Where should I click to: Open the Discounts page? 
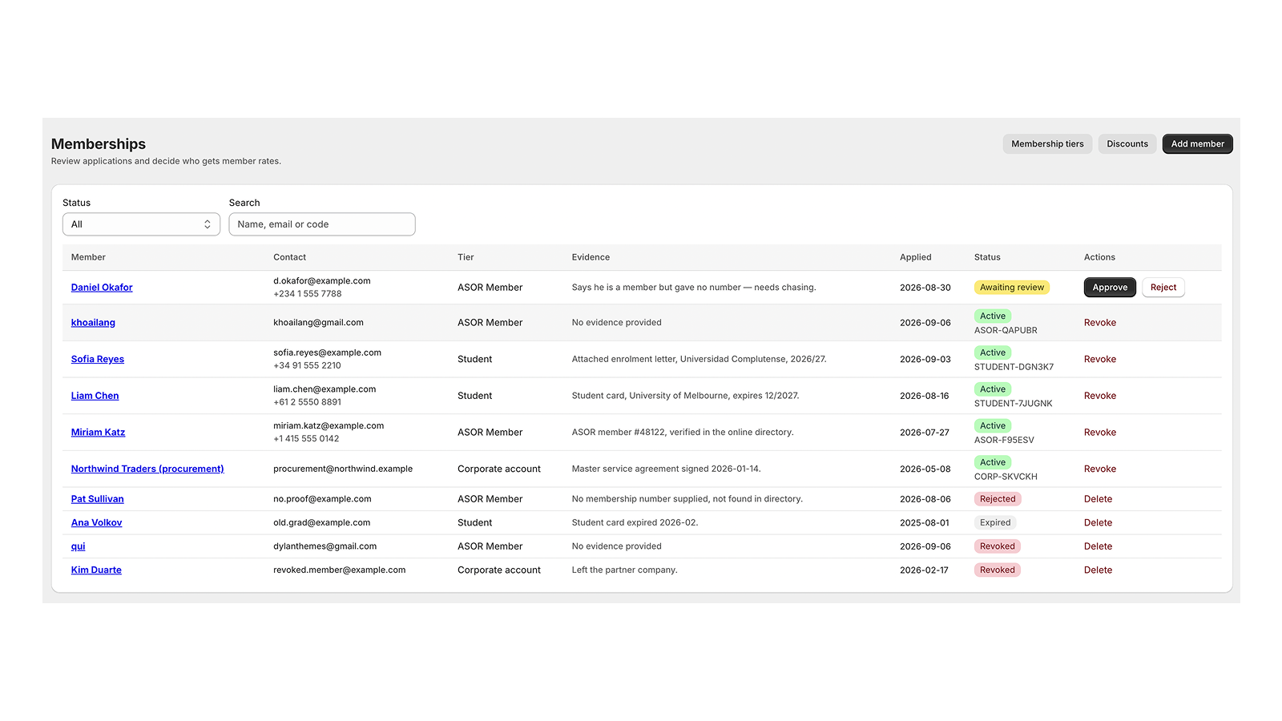point(1127,144)
